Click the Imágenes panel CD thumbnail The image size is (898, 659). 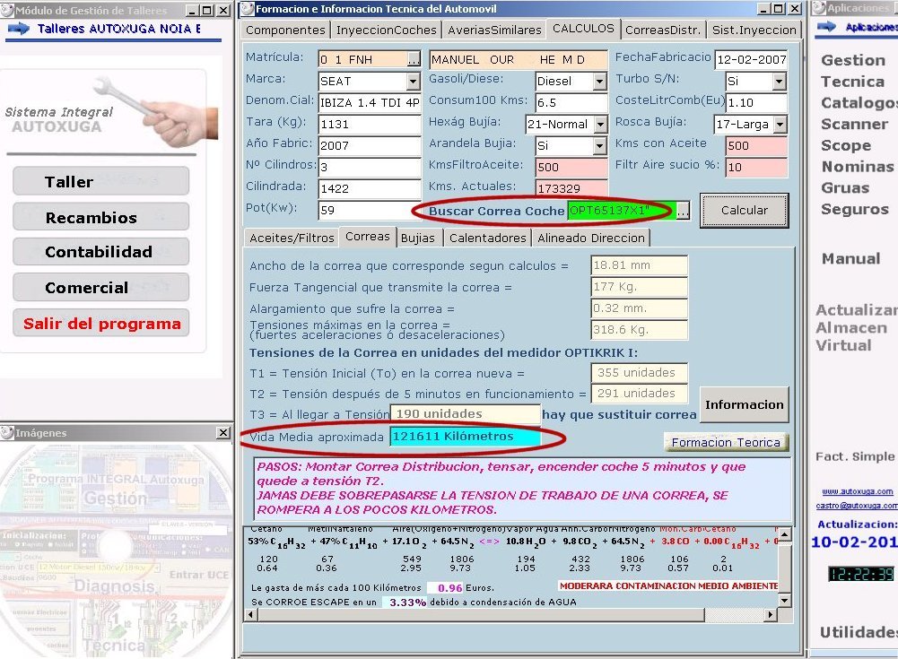coord(117,550)
